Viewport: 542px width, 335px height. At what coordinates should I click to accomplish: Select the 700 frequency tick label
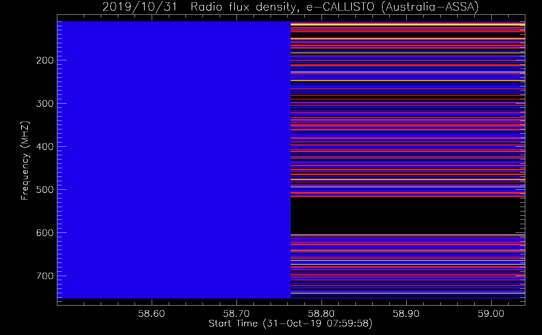click(45, 276)
